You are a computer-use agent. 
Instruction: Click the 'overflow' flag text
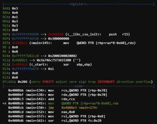pyautogui.click(x=143, y=82)
